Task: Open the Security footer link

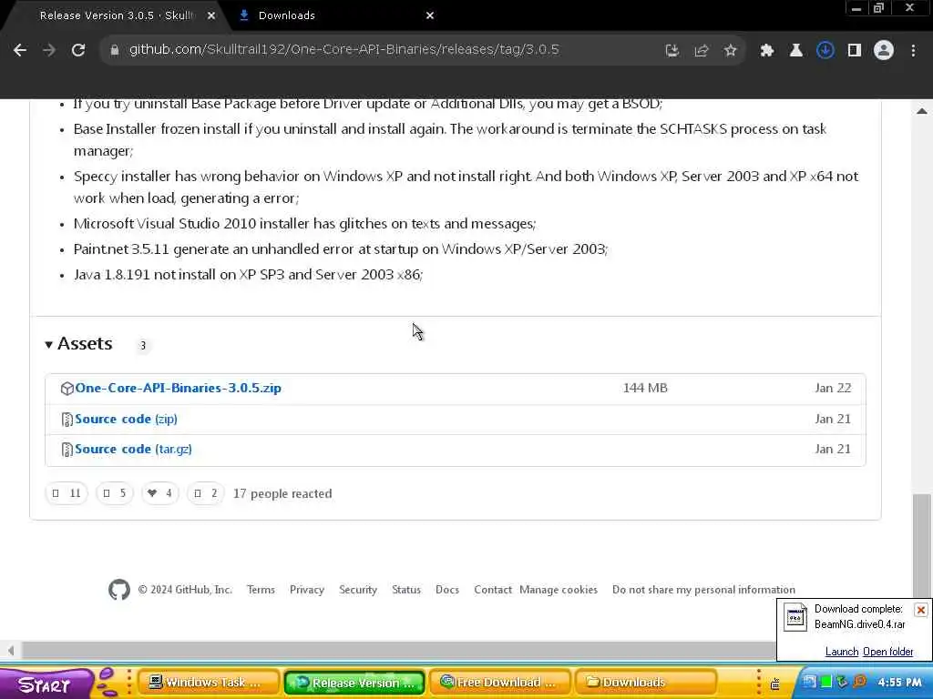Action: (x=358, y=590)
